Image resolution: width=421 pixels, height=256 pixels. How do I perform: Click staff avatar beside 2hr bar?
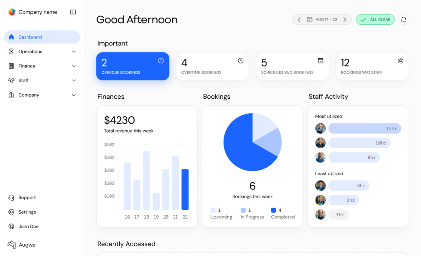point(321,200)
